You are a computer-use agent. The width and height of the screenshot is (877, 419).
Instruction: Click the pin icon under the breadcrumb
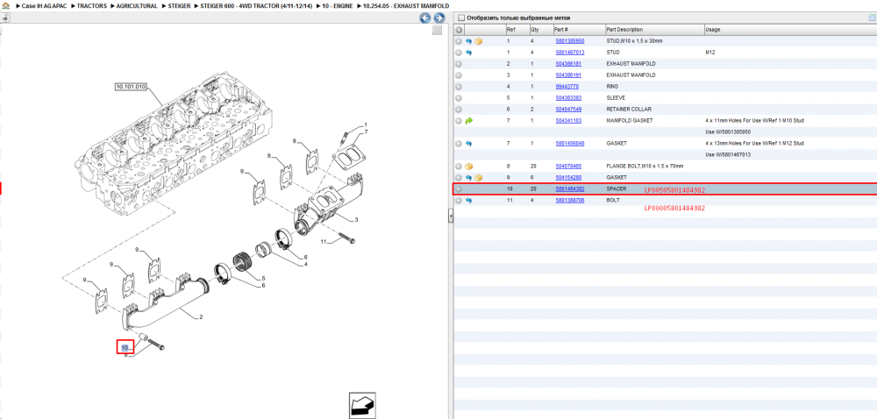click(x=5, y=18)
